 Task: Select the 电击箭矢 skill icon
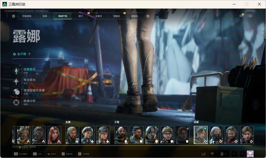[16, 81]
